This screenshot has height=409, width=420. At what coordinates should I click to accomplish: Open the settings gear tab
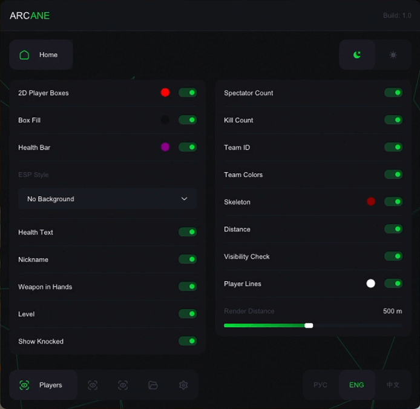(x=183, y=385)
